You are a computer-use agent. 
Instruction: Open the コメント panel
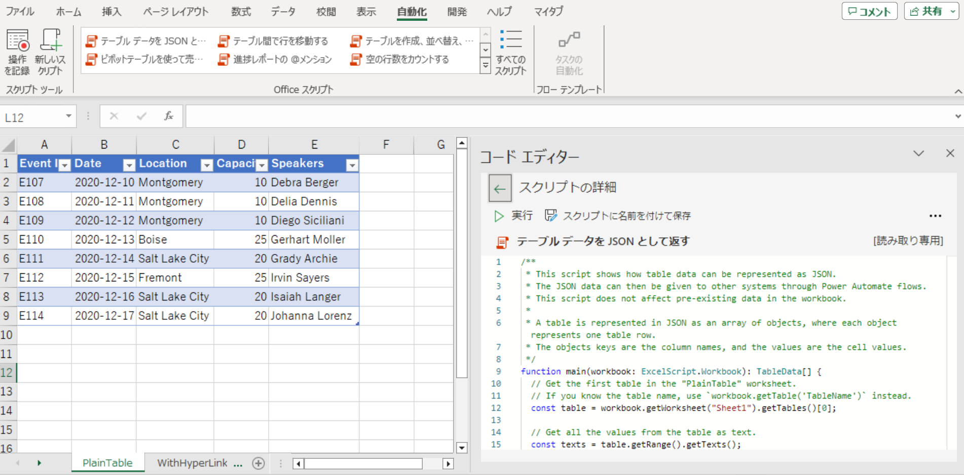pyautogui.click(x=869, y=11)
